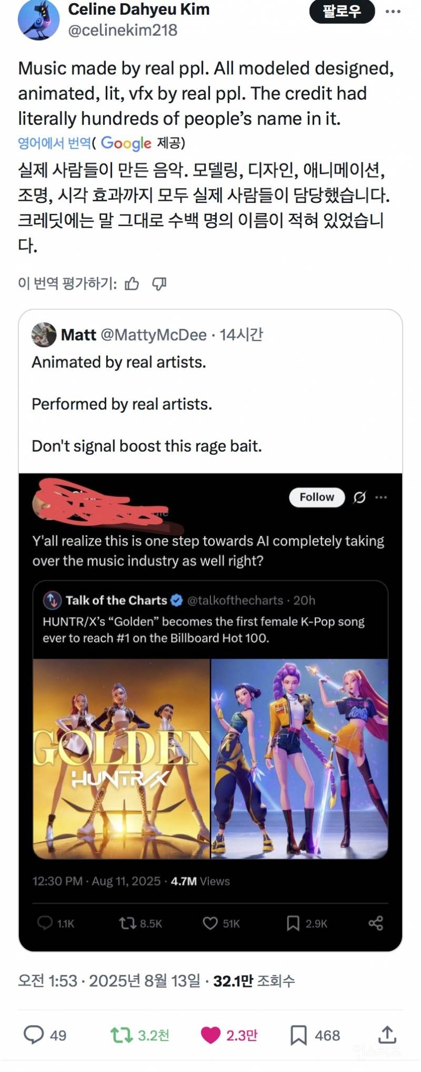Follow Celine Dahyeu Kim with 팔로우 button
421x1072 pixels.
342,12
